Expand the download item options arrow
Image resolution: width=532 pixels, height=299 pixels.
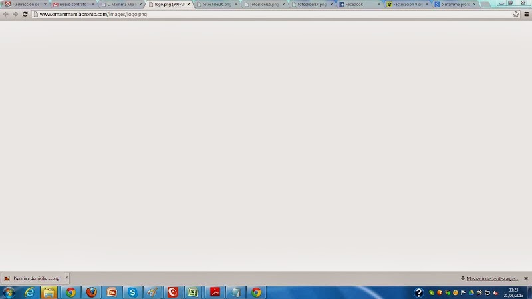point(67,278)
